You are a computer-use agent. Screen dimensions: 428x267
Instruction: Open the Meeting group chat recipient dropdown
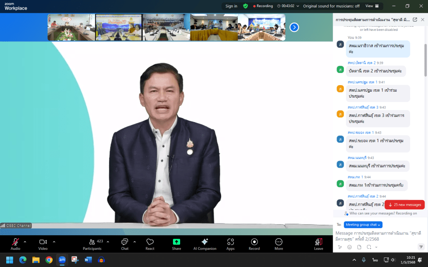[x=363, y=225]
